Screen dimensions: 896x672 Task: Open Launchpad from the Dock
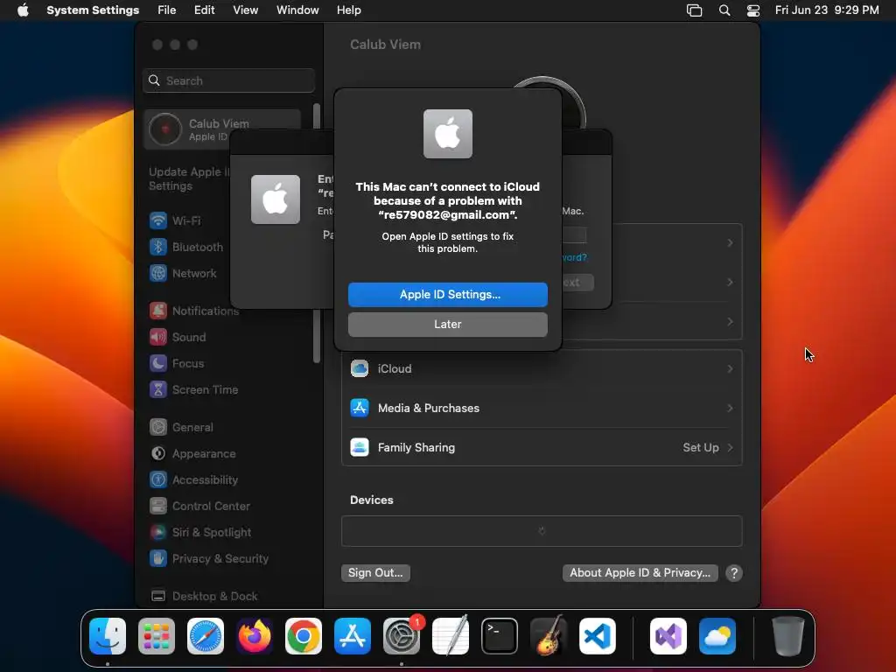coord(157,636)
